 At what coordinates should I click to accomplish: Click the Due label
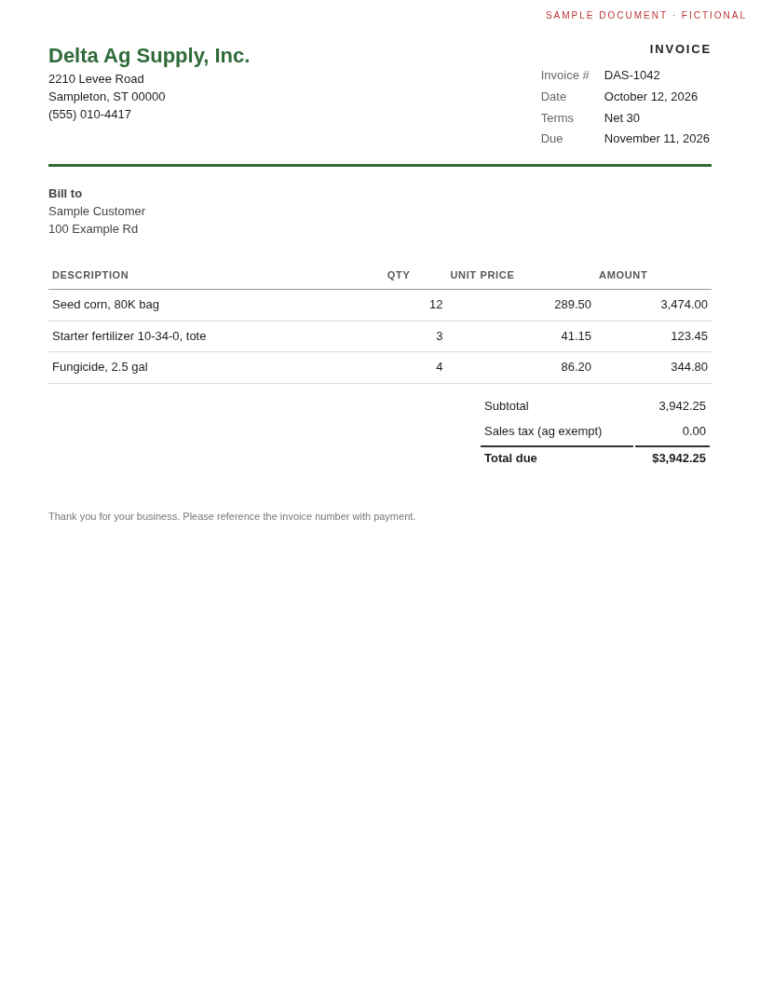tap(551, 139)
